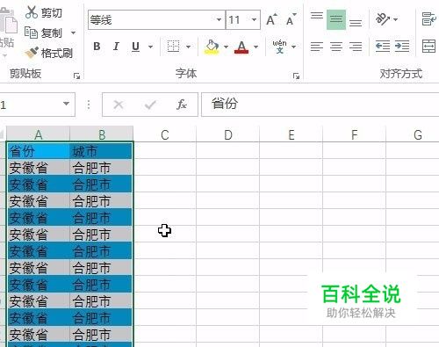Image resolution: width=439 pixels, height=347 pixels.
Task: Open the text orientation dropdown arrow
Action: click(396, 19)
